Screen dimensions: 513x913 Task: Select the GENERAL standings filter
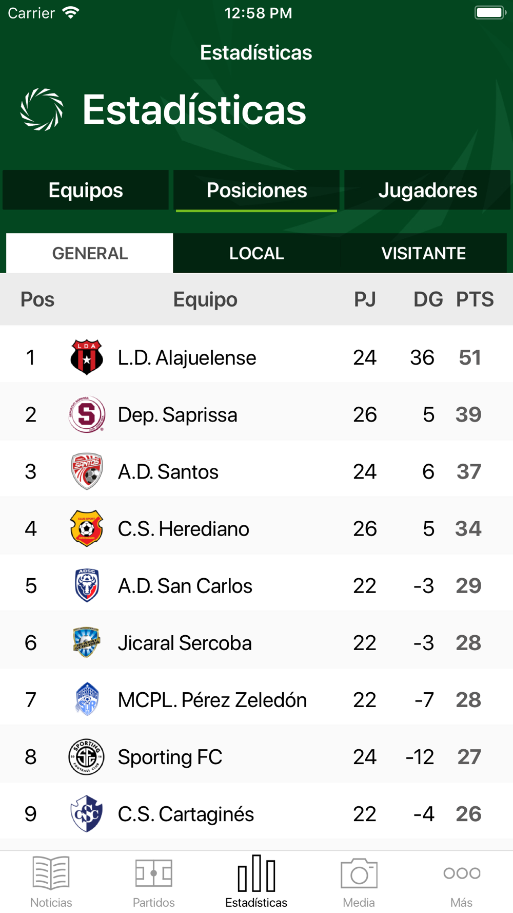(90, 253)
